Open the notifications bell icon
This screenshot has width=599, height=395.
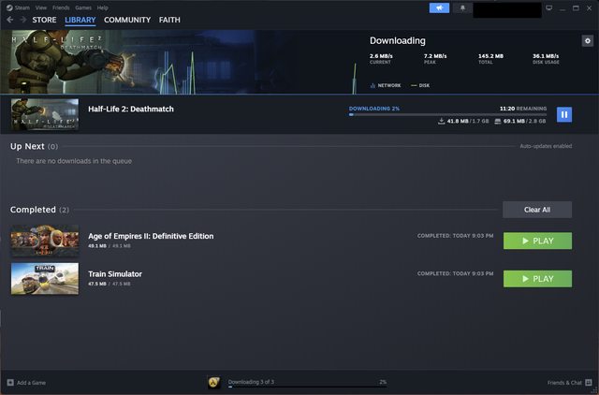point(462,7)
